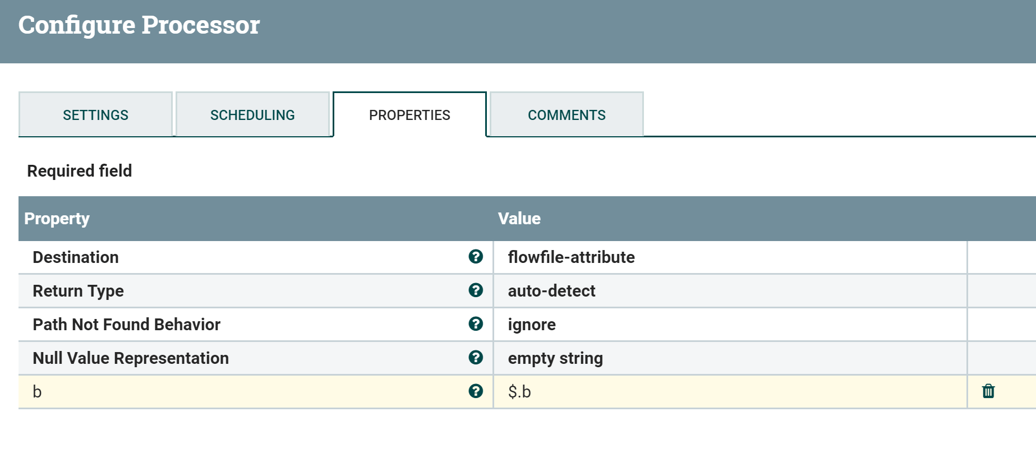This screenshot has width=1036, height=467.
Task: Click the Property column header
Action: point(57,219)
